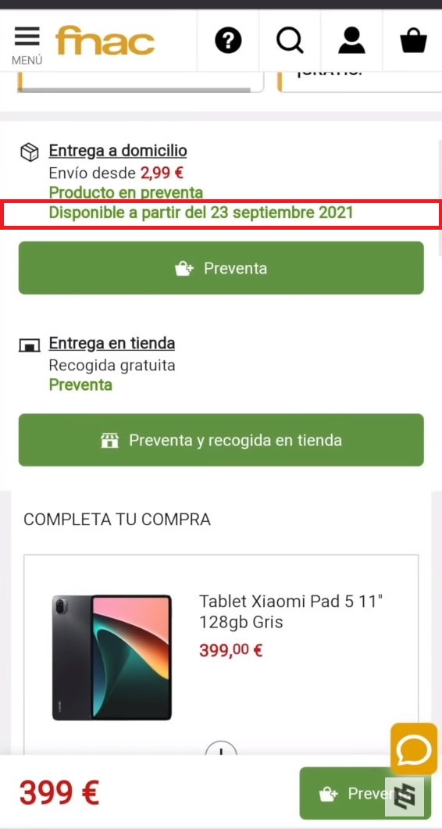The height and width of the screenshot is (829, 442).
Task: Open the Entrega en tienda link
Action: pyautogui.click(x=112, y=344)
